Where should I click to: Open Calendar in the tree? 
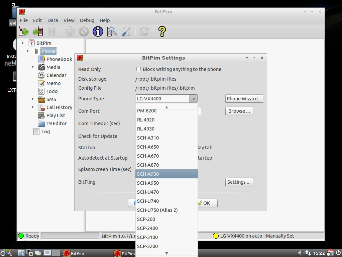click(56, 75)
